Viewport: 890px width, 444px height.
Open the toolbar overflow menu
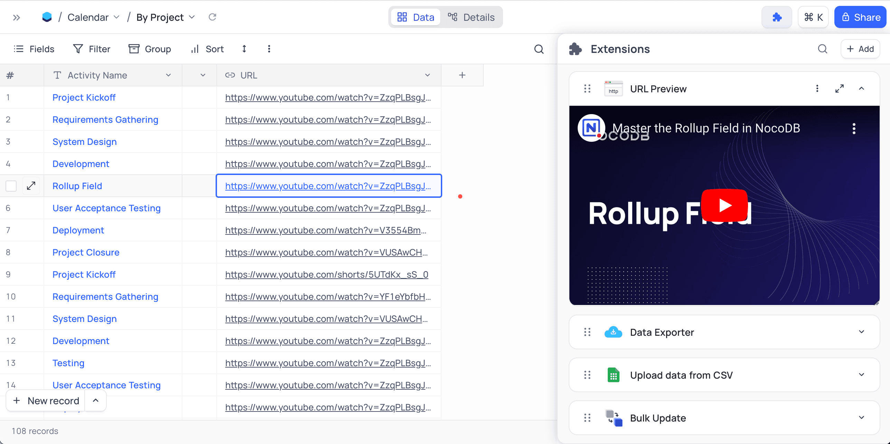[x=269, y=49]
